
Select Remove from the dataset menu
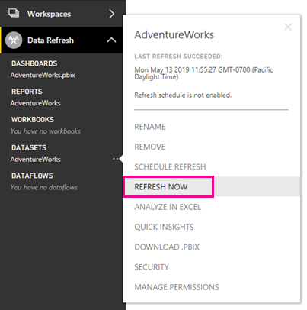click(x=150, y=147)
